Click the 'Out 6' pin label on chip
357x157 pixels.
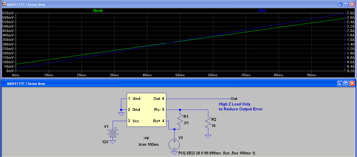(x=159, y=99)
